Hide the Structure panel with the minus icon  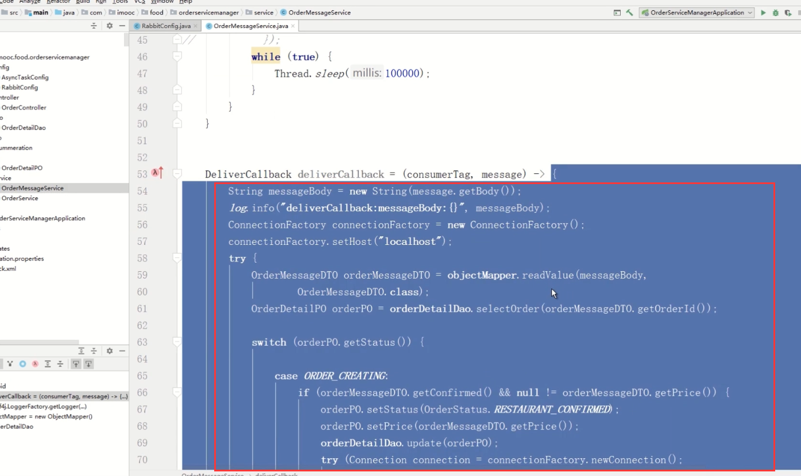[122, 351]
